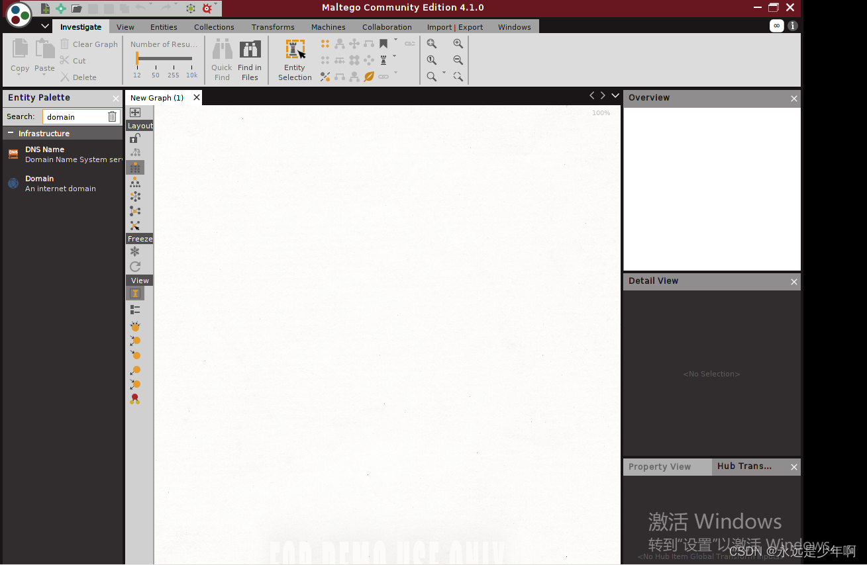The width and height of the screenshot is (867, 565).
Task: Click the small rook select-by-type icon
Action: (x=383, y=60)
